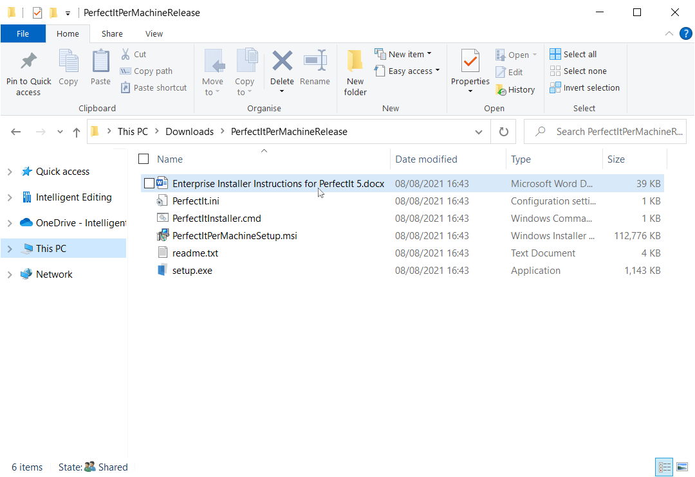Click the Properties quick access toolbar icon
The image size is (695, 477).
[x=37, y=13]
